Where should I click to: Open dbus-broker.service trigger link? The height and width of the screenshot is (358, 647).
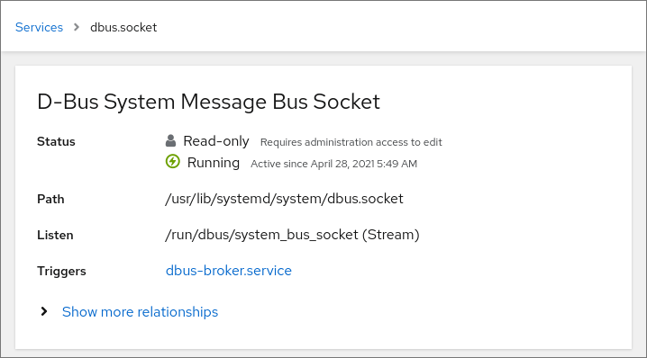click(229, 271)
